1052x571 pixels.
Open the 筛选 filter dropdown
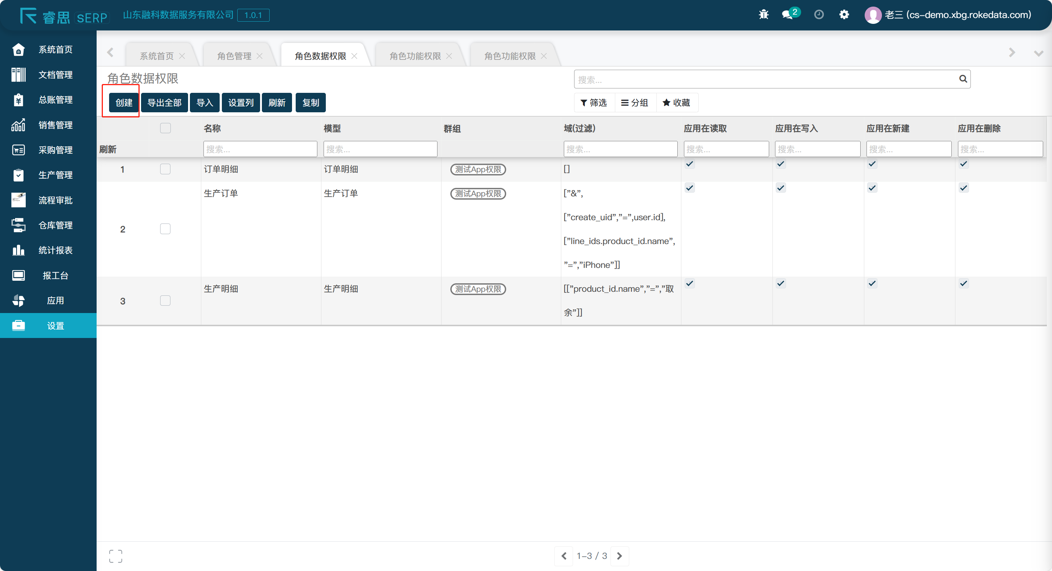point(594,103)
